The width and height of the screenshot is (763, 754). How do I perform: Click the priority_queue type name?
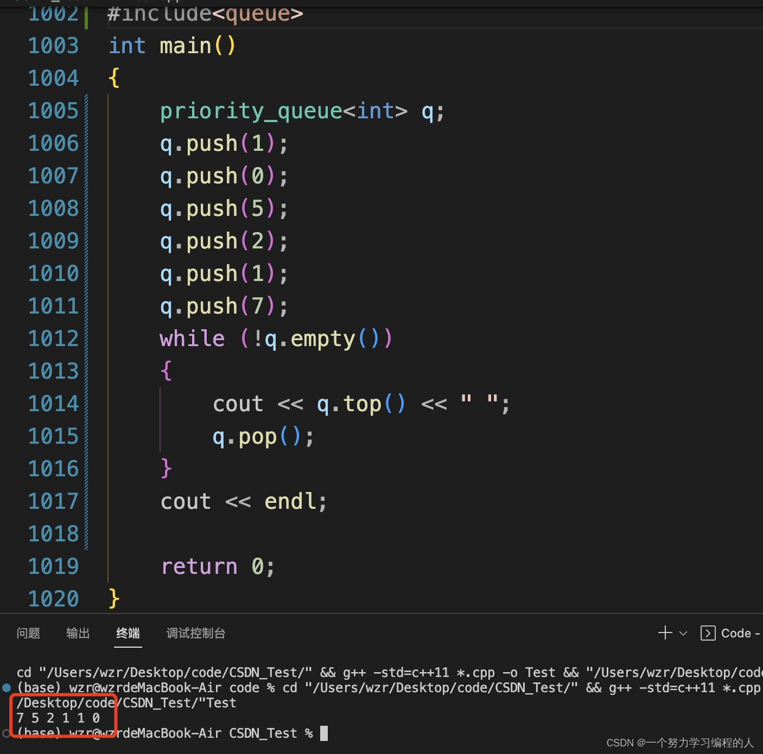tap(251, 111)
